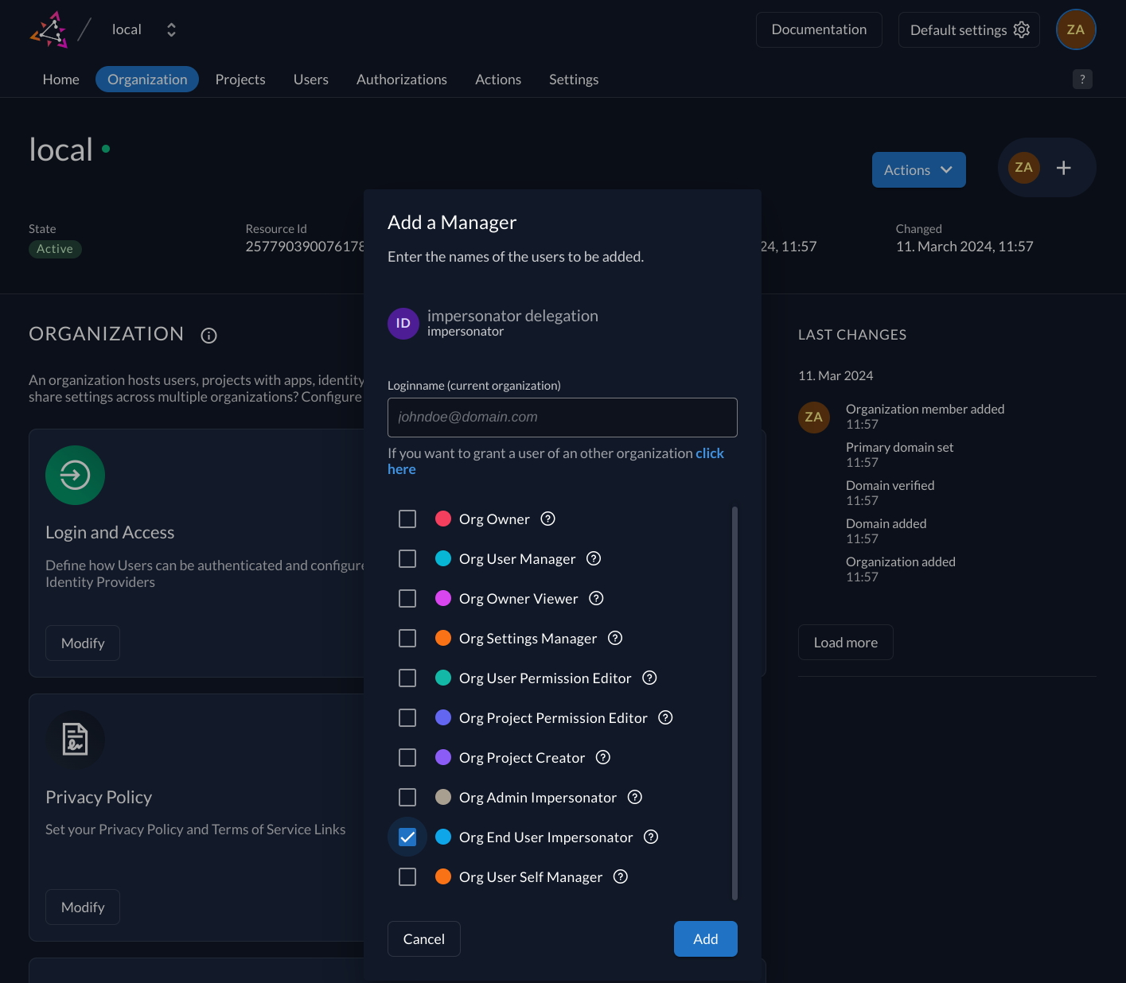Enable the Org Project Creator role
This screenshot has width=1126, height=983.
tap(407, 757)
